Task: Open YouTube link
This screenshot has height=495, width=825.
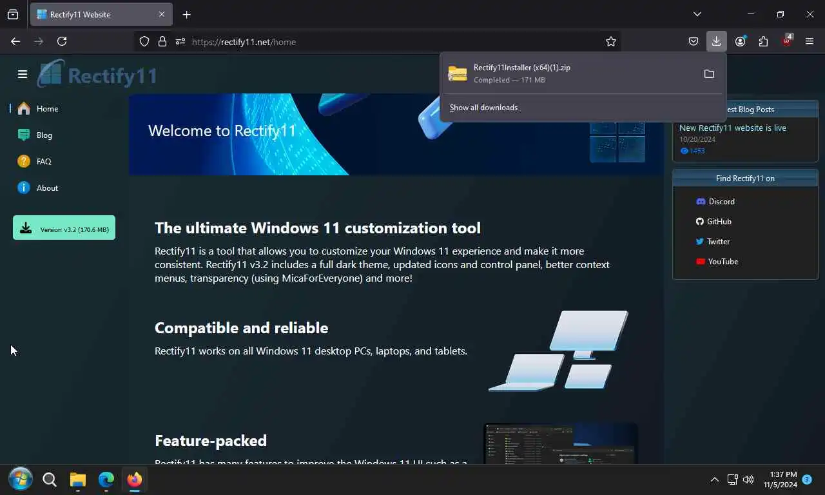Action: click(717, 261)
